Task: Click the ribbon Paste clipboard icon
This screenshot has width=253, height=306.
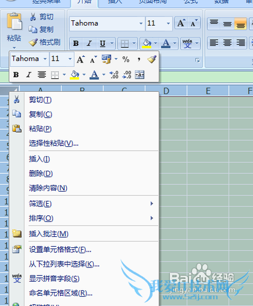Action: point(14,21)
